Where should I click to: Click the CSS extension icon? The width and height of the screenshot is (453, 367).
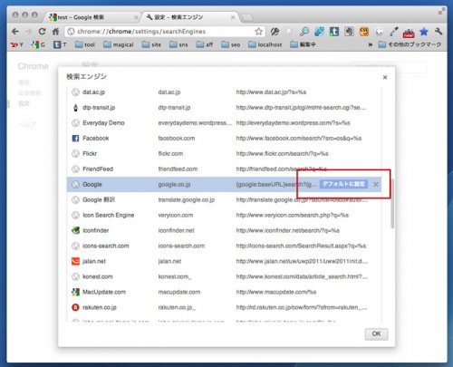364,32
